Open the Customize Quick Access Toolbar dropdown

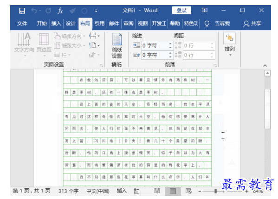pyautogui.click(x=96, y=11)
